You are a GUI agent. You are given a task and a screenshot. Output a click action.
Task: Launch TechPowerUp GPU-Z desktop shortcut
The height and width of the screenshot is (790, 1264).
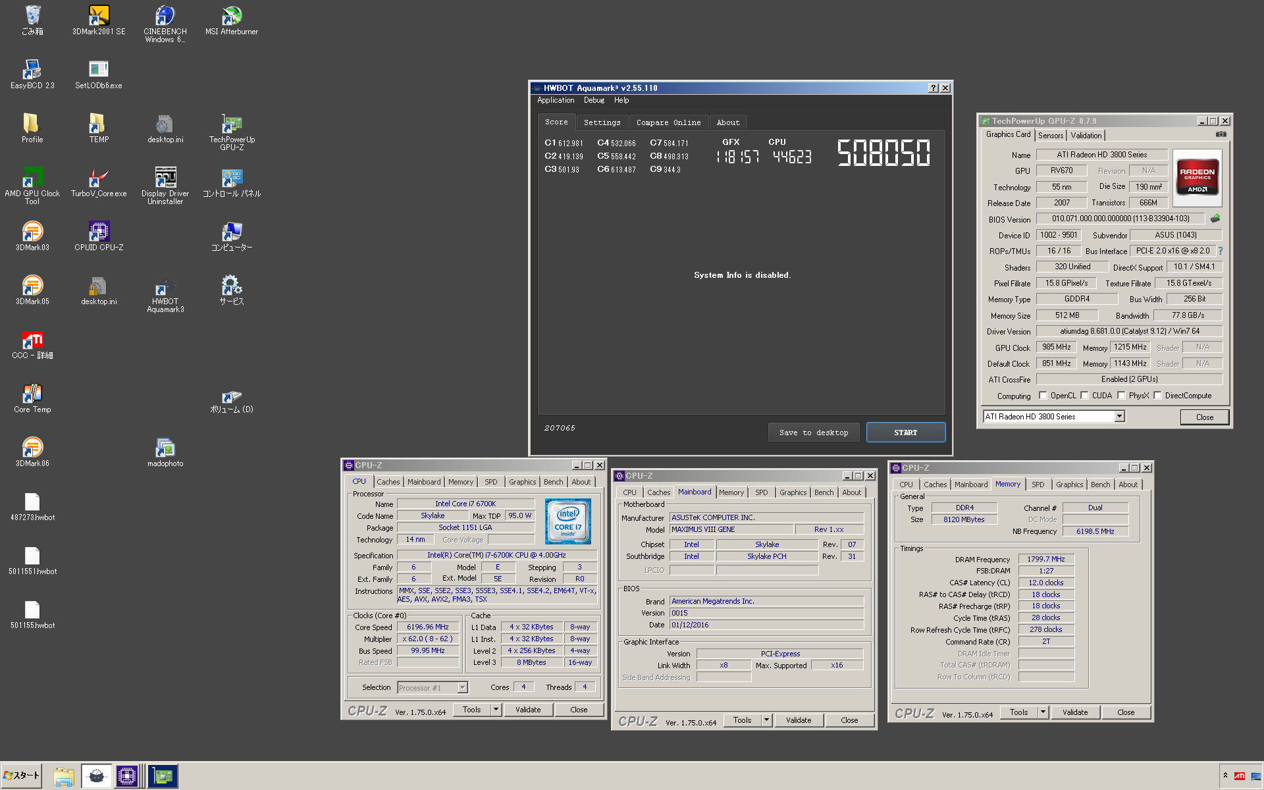coord(232,132)
